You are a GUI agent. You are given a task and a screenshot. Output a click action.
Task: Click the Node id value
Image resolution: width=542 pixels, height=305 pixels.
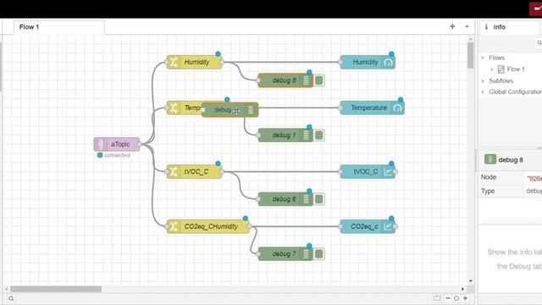click(x=534, y=179)
